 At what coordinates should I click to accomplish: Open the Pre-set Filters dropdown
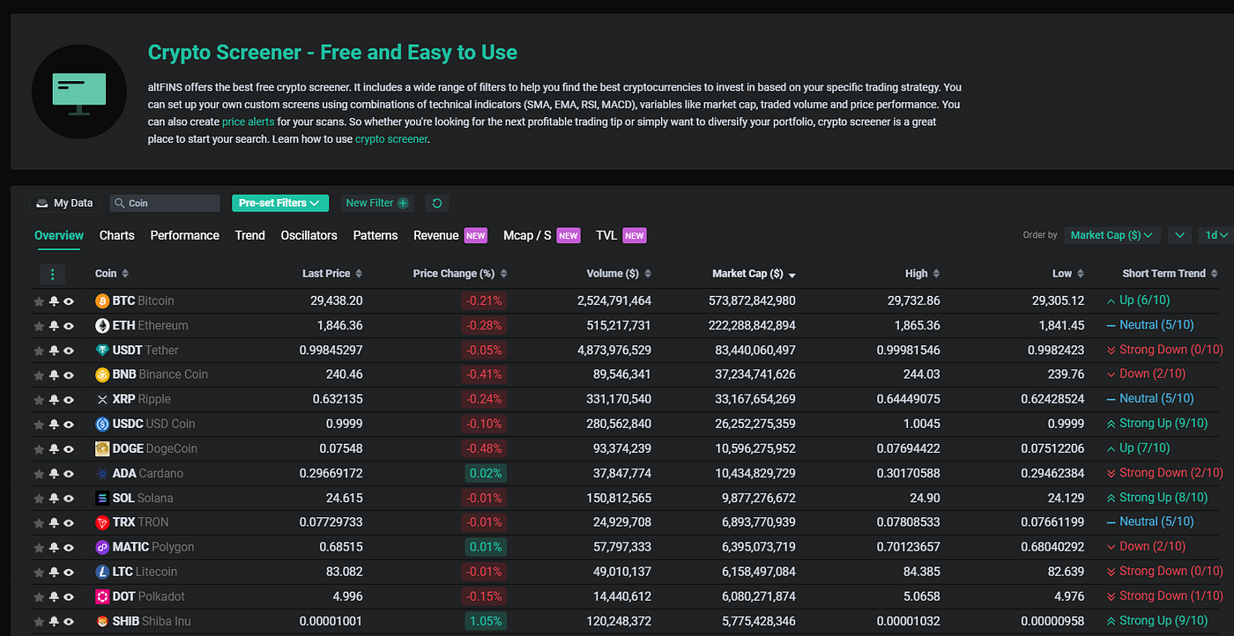coord(280,203)
